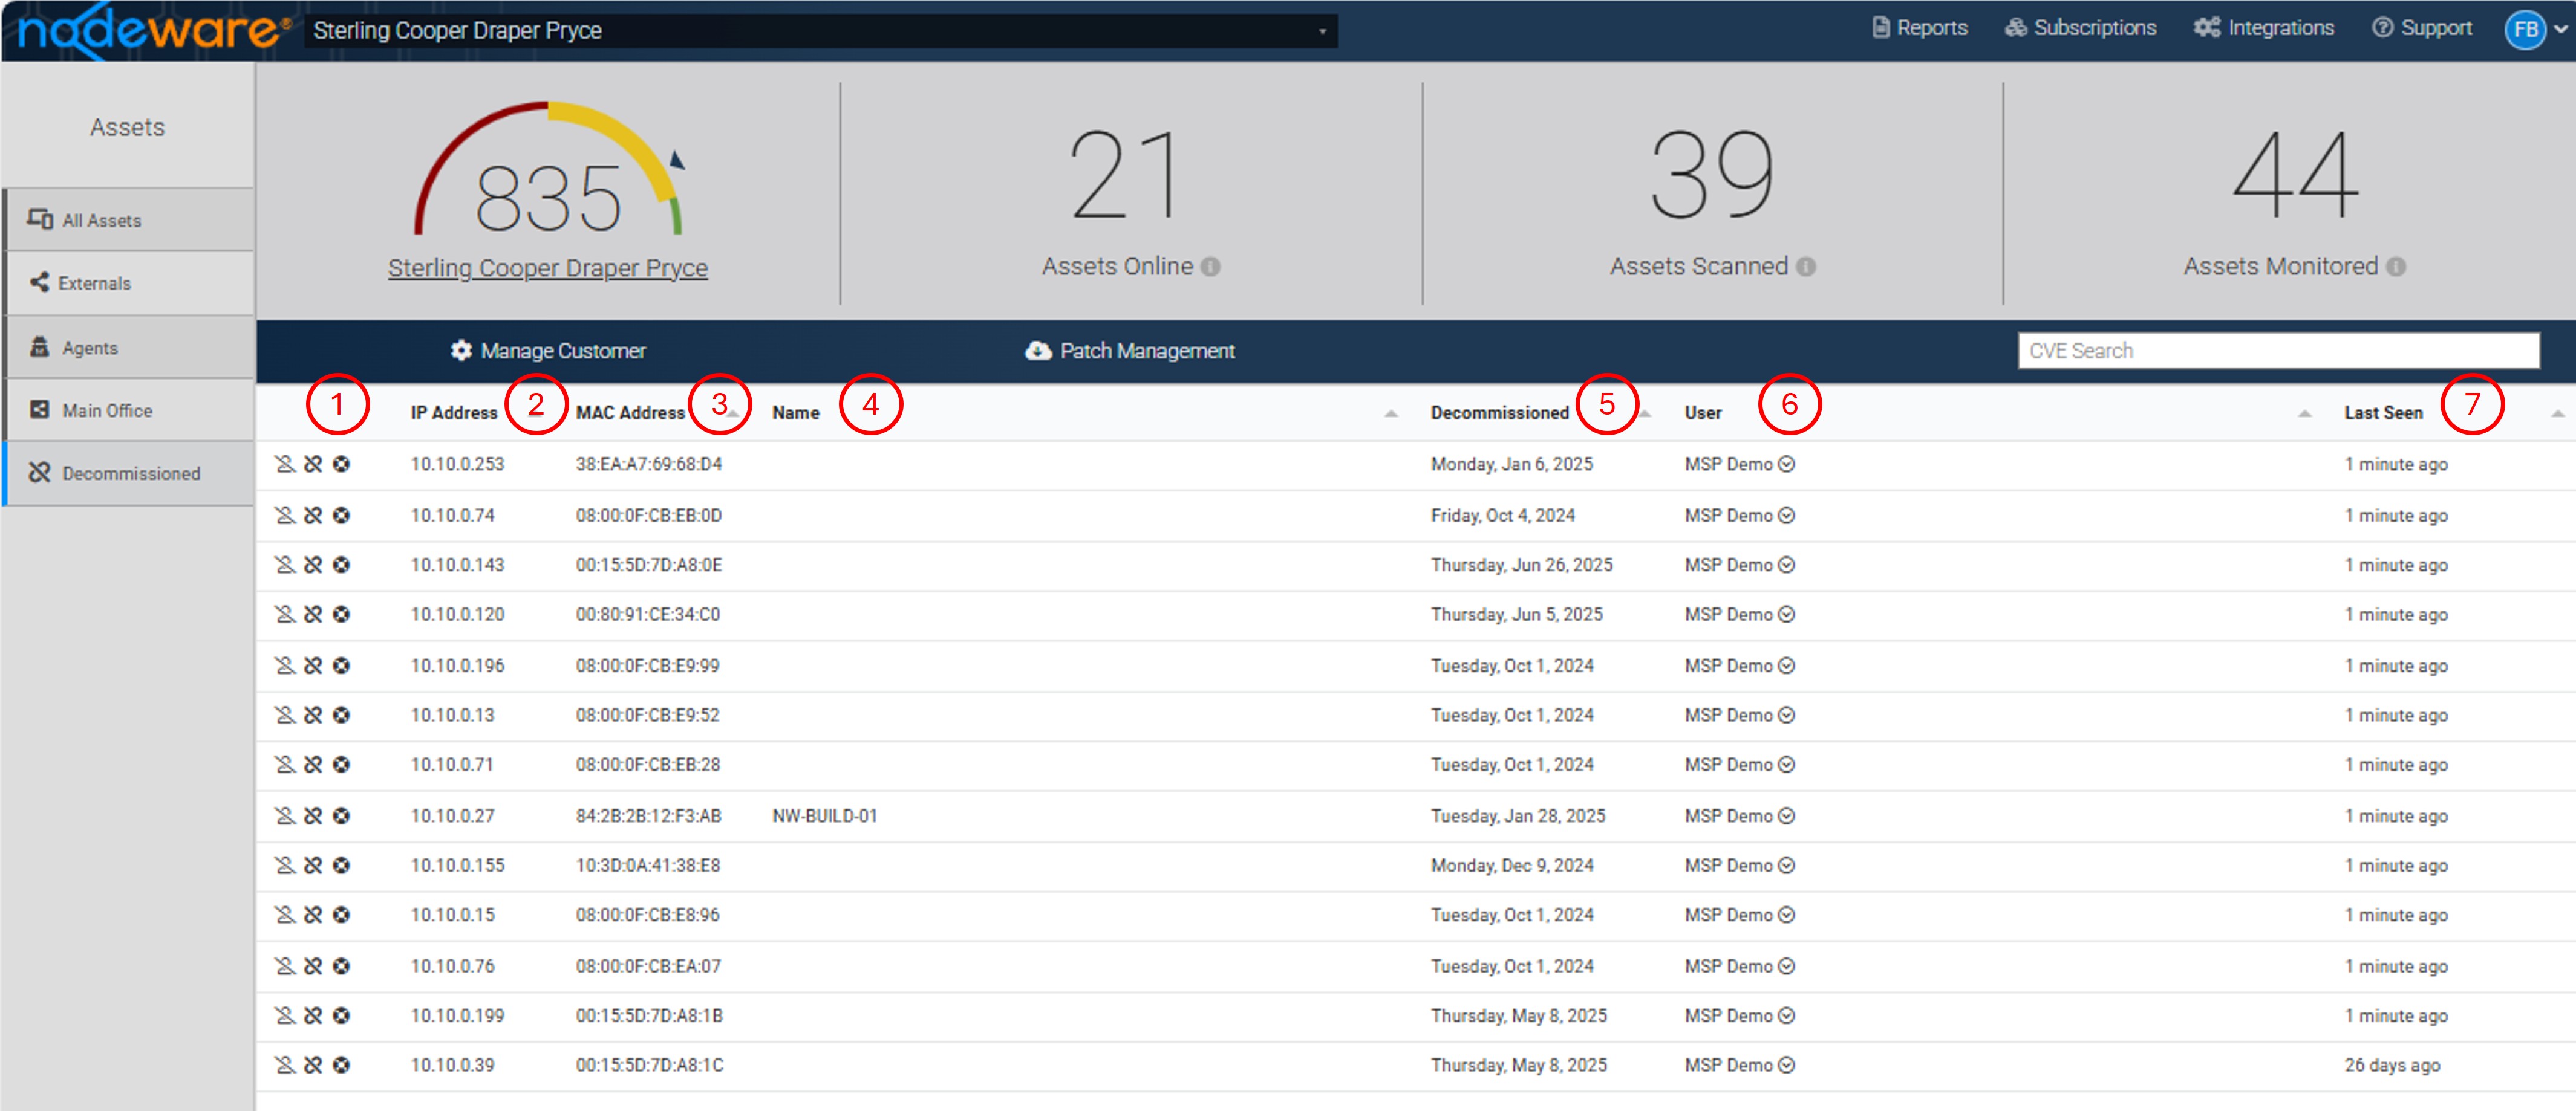Click the round life-ring icon for 10.10.0.15

point(341,915)
